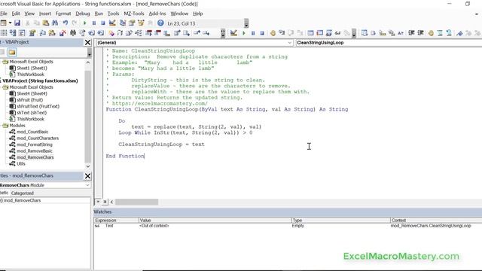
Task: Click Project pane scrollbar up arrow
Action: [x=88, y=62]
